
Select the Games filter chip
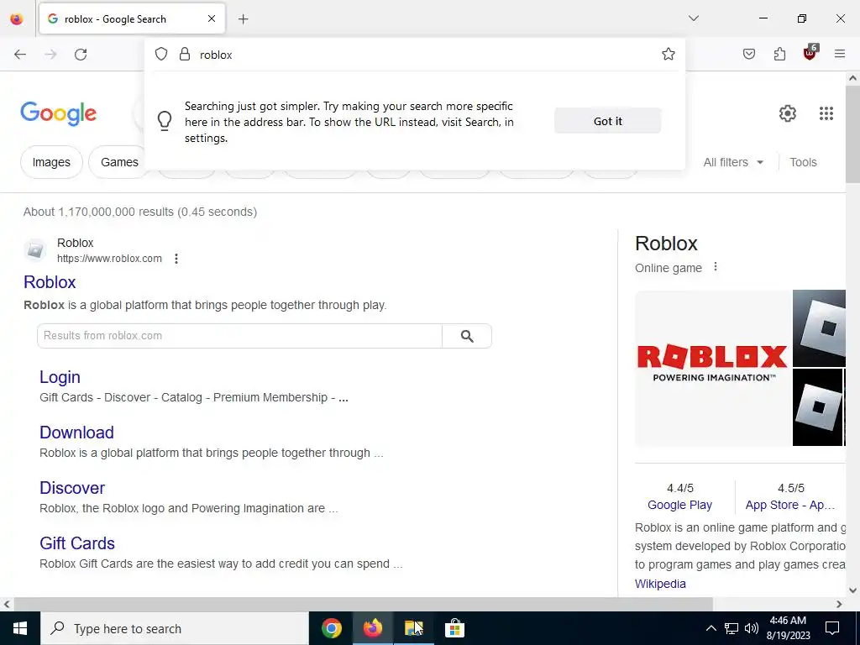click(x=119, y=162)
